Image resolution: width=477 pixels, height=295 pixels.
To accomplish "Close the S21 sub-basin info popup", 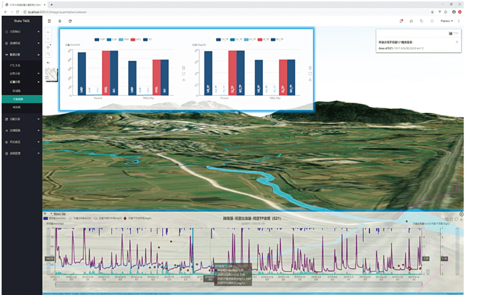I will 457,42.
